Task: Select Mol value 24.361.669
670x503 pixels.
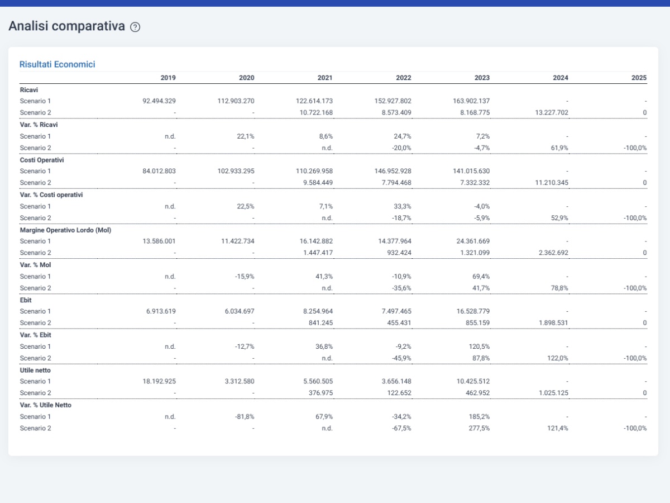Action: pyautogui.click(x=473, y=241)
